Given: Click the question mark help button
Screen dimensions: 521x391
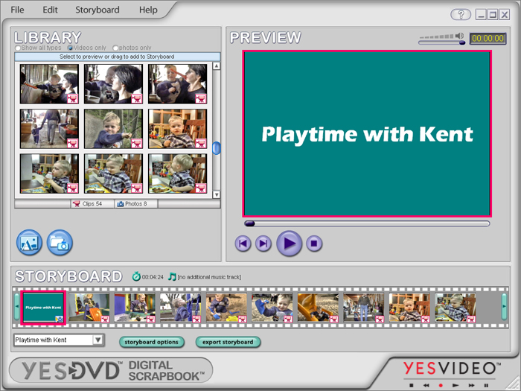Looking at the screenshot, I should click(x=461, y=14).
